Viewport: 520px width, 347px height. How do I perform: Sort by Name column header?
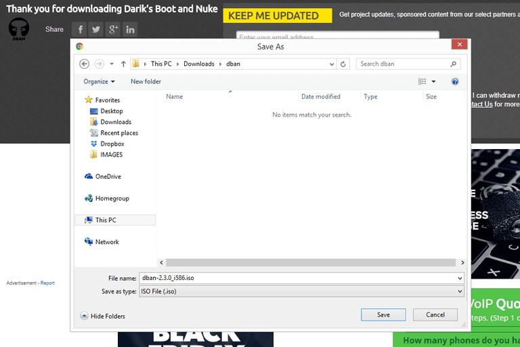click(175, 97)
